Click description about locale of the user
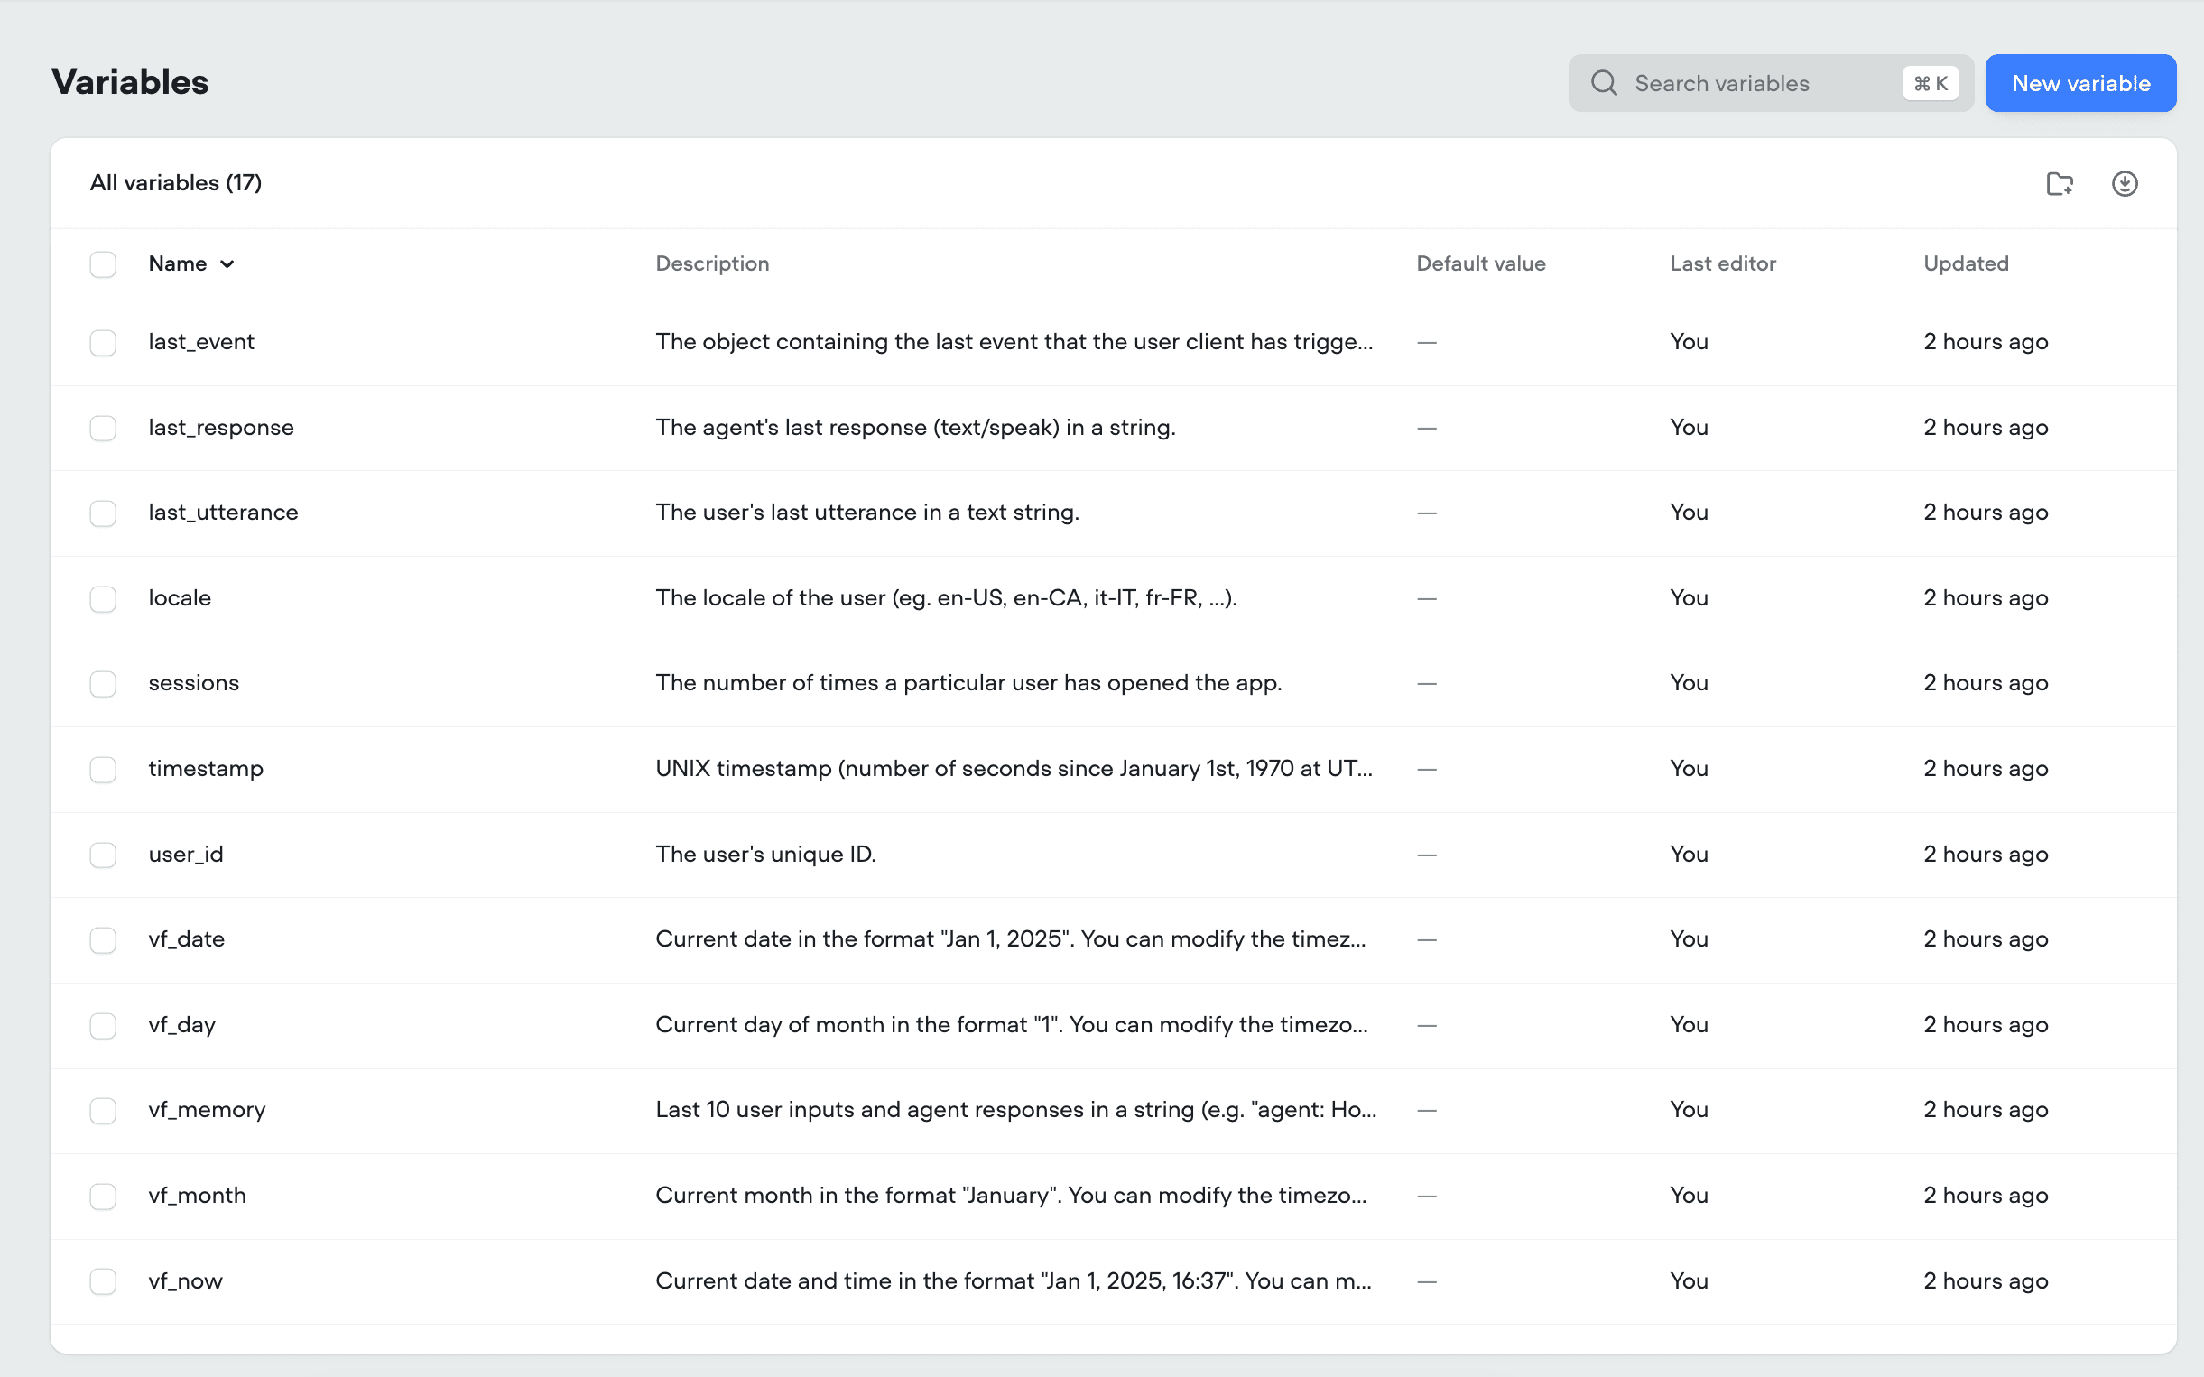This screenshot has width=2204, height=1377. point(946,597)
